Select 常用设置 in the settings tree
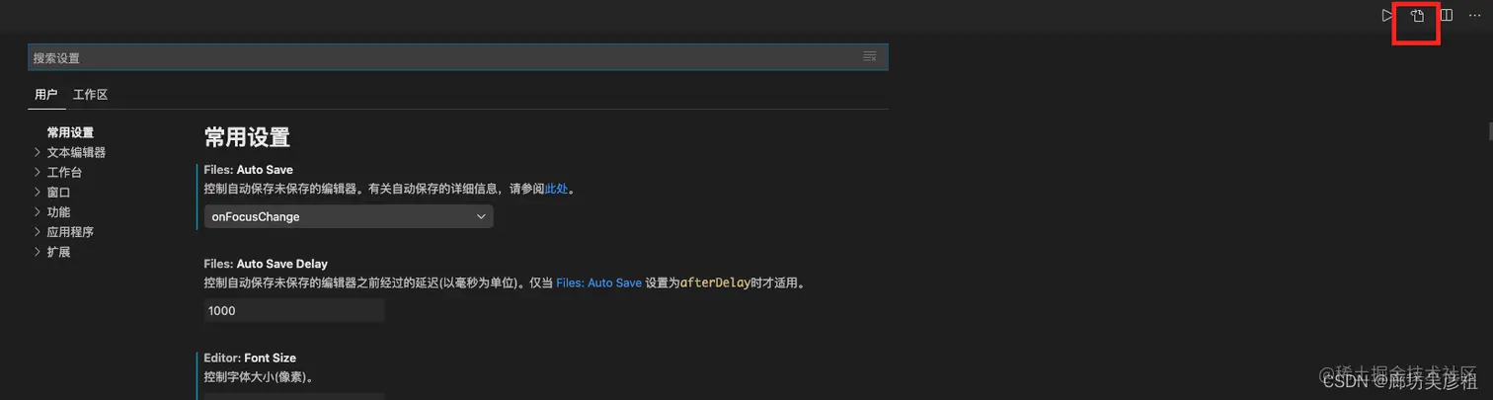The height and width of the screenshot is (400, 1493). point(70,132)
